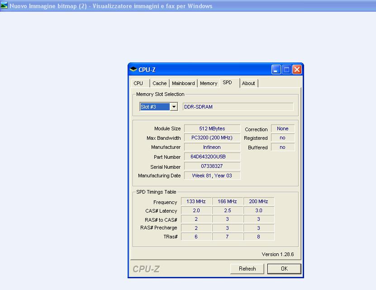Click the Manufacturing Date label

[159, 176]
